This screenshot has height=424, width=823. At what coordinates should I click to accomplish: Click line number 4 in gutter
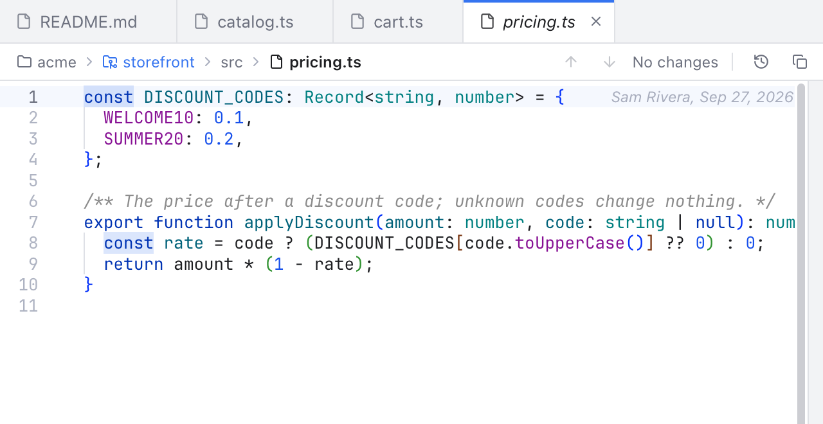tap(33, 159)
